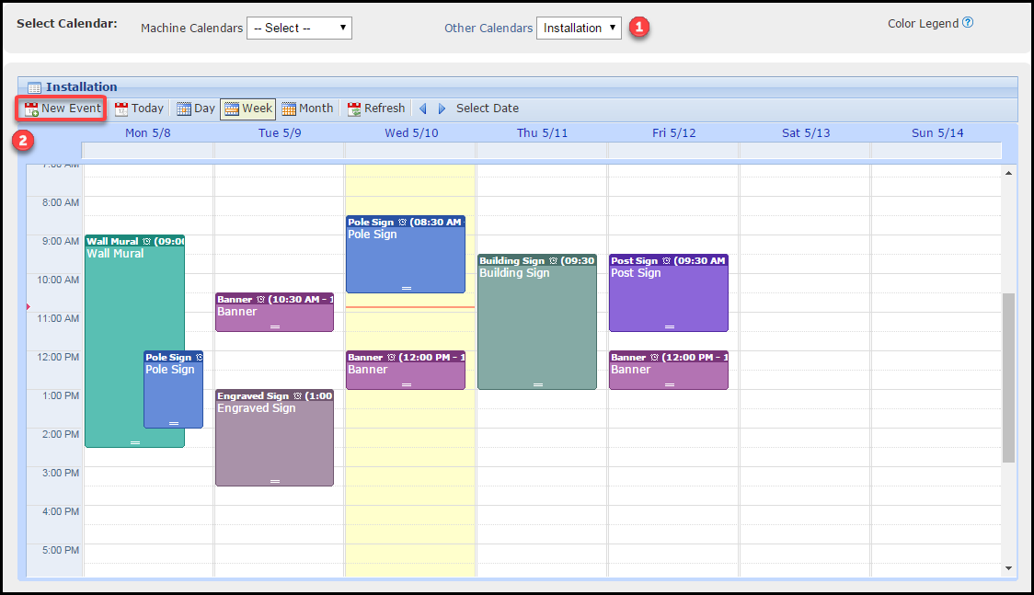1034x595 pixels.
Task: Switch to Month view
Action: point(307,109)
